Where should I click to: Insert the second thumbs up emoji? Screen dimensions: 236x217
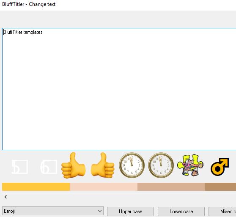[103, 165]
